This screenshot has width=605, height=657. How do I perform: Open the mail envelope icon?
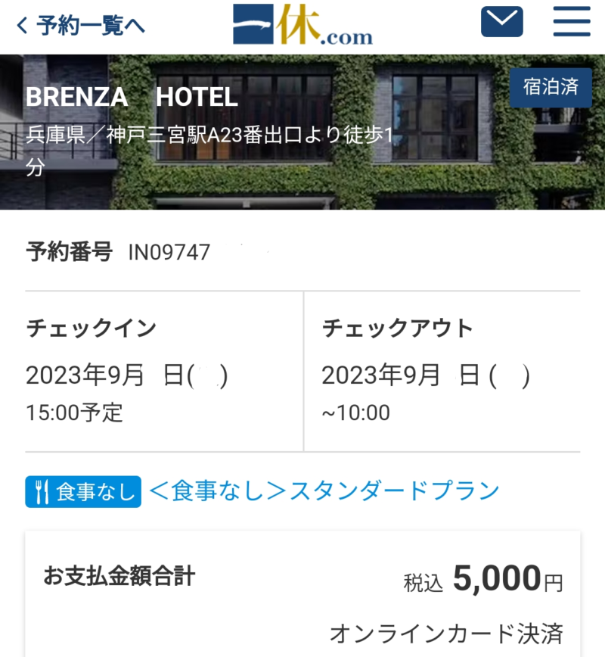point(501,23)
